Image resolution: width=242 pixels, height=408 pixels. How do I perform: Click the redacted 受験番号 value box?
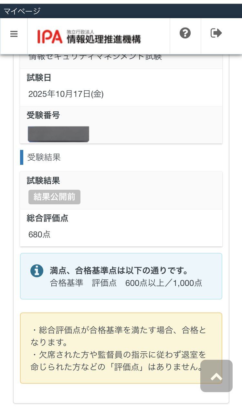point(58,134)
